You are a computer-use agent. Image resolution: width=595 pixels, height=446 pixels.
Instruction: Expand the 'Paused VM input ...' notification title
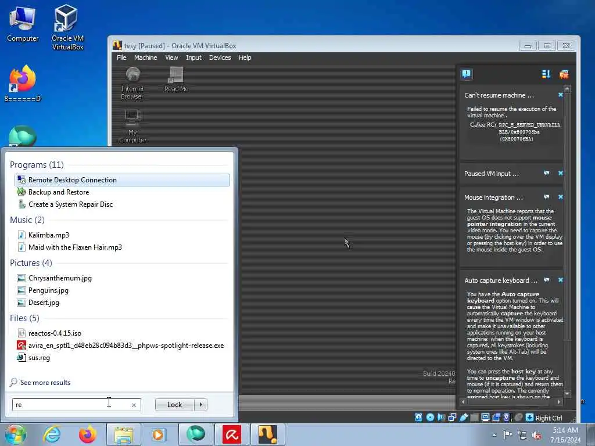(492, 174)
